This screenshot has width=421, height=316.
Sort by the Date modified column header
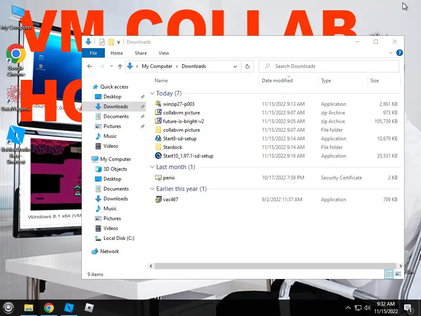[x=277, y=81]
